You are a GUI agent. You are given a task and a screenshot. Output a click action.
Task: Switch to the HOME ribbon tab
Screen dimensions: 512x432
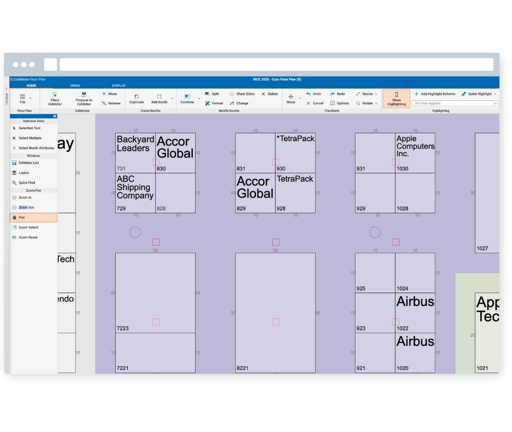31,86
